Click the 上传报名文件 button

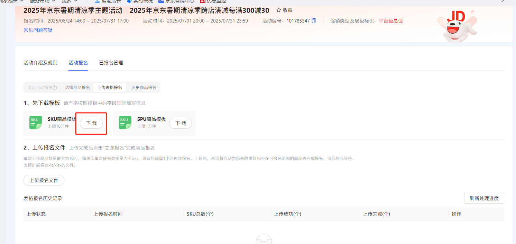coord(44,180)
